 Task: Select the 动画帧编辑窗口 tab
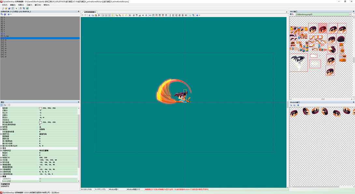pos(90,12)
